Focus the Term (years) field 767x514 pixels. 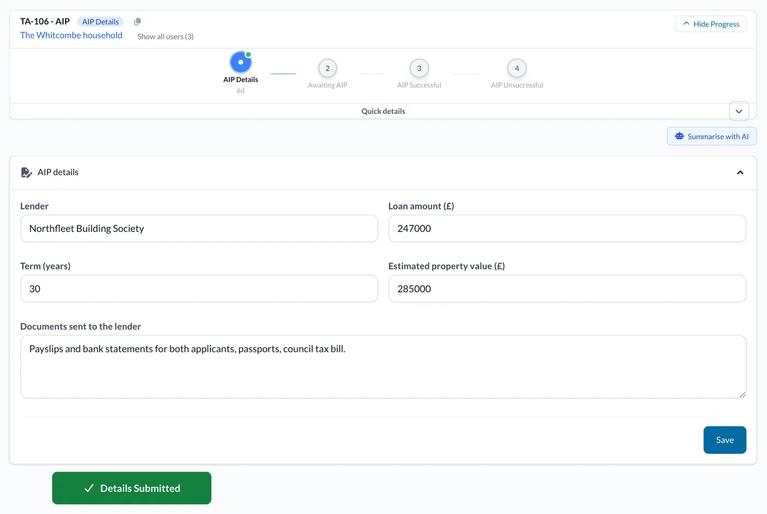199,288
